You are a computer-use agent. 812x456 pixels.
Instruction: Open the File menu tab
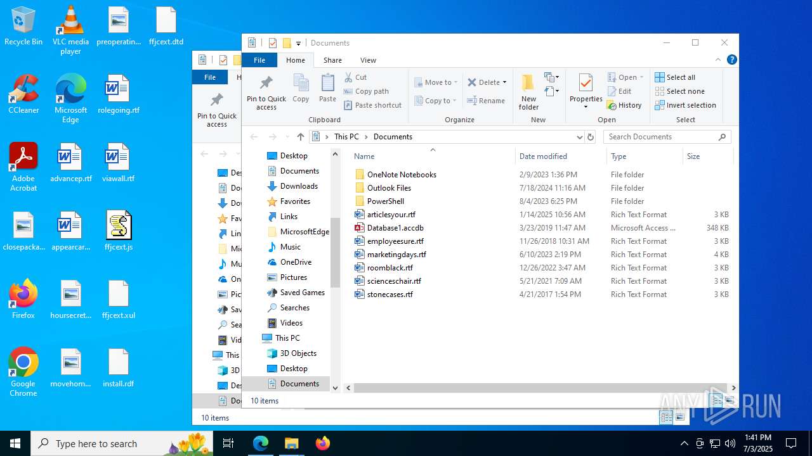point(259,60)
